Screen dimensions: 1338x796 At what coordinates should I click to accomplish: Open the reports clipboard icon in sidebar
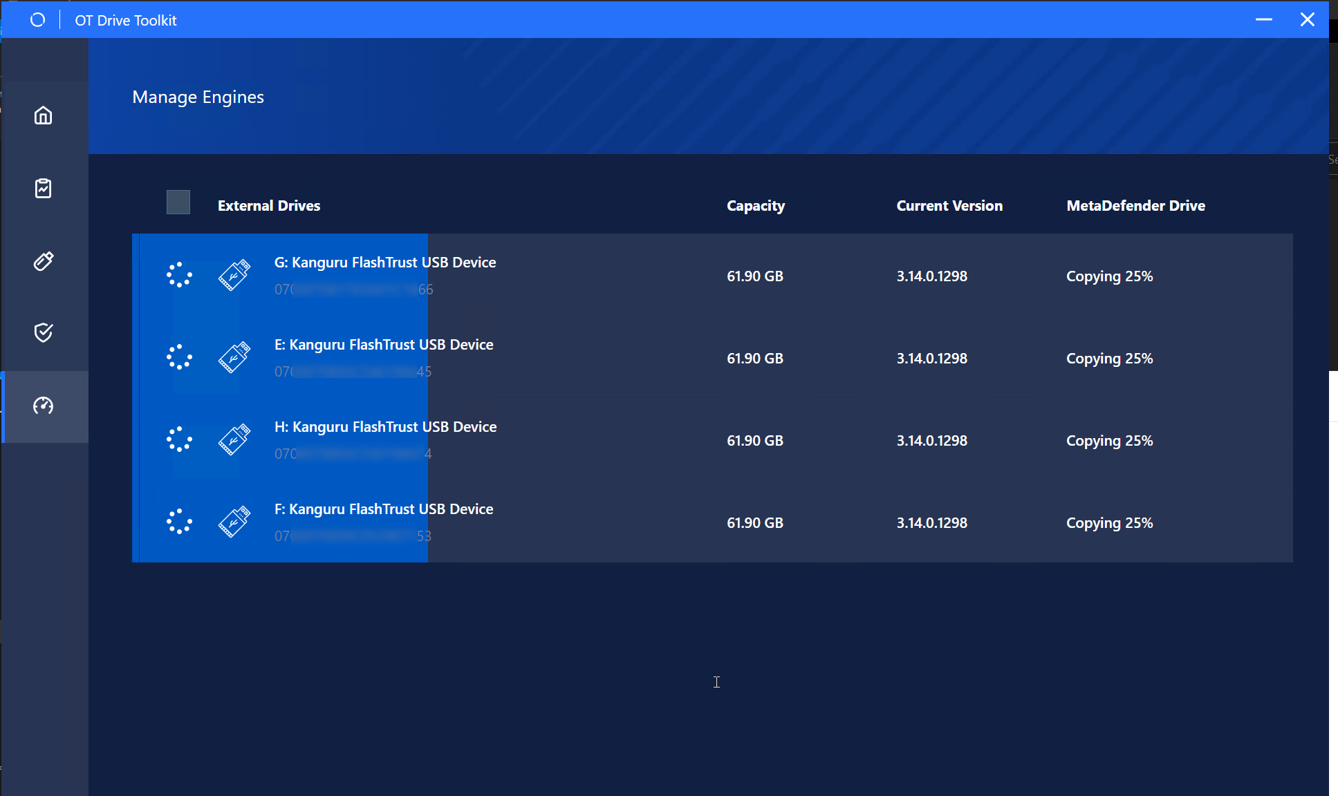pyautogui.click(x=44, y=188)
